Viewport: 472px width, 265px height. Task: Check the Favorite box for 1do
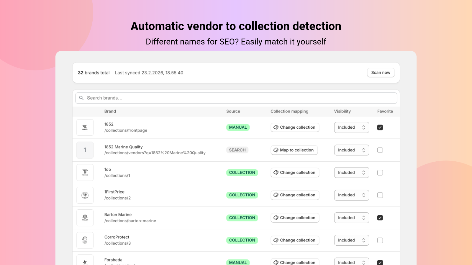380,173
